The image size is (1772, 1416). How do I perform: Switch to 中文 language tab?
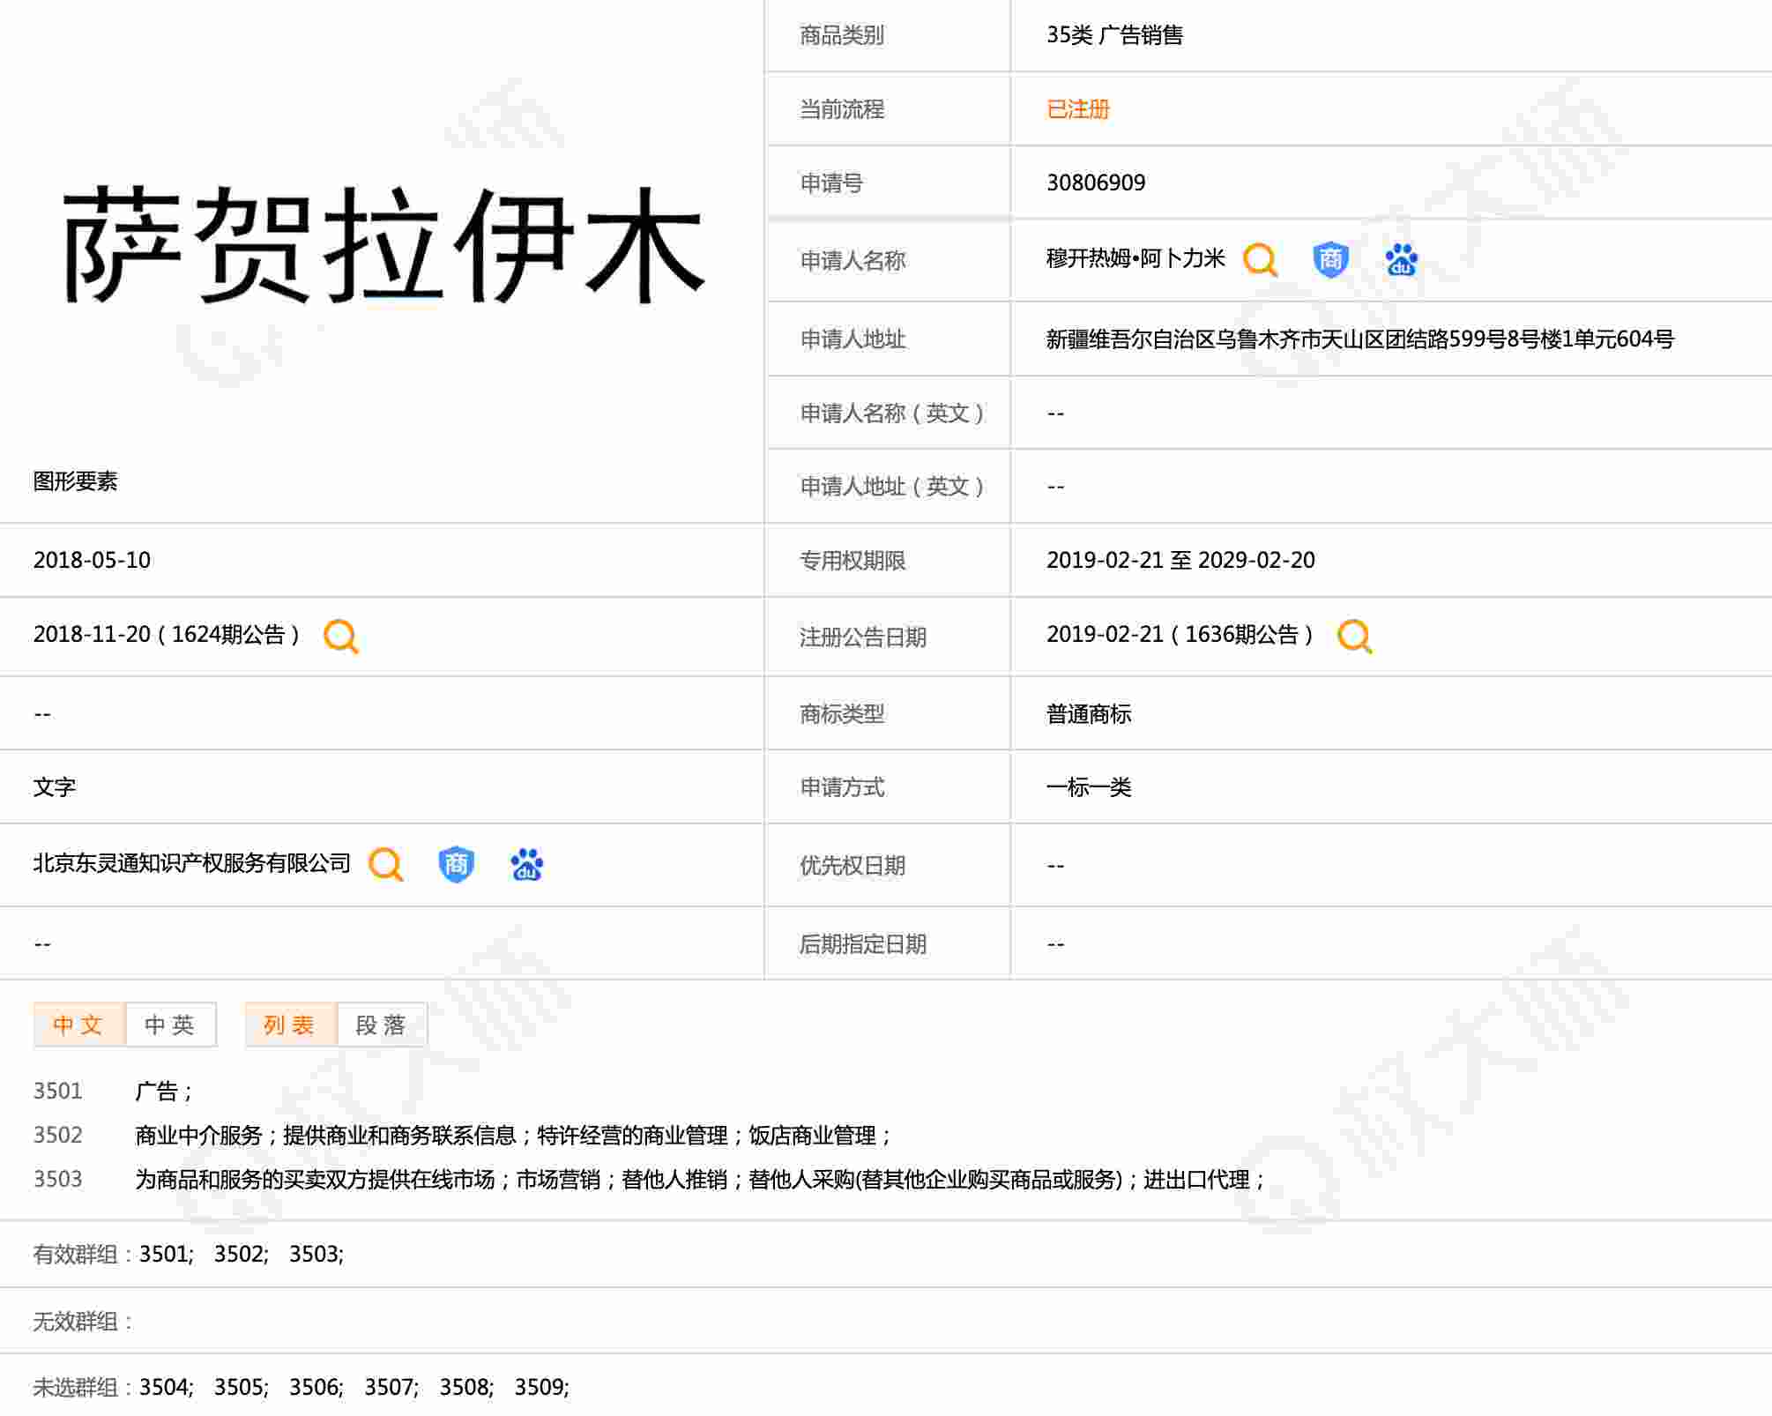click(78, 1025)
